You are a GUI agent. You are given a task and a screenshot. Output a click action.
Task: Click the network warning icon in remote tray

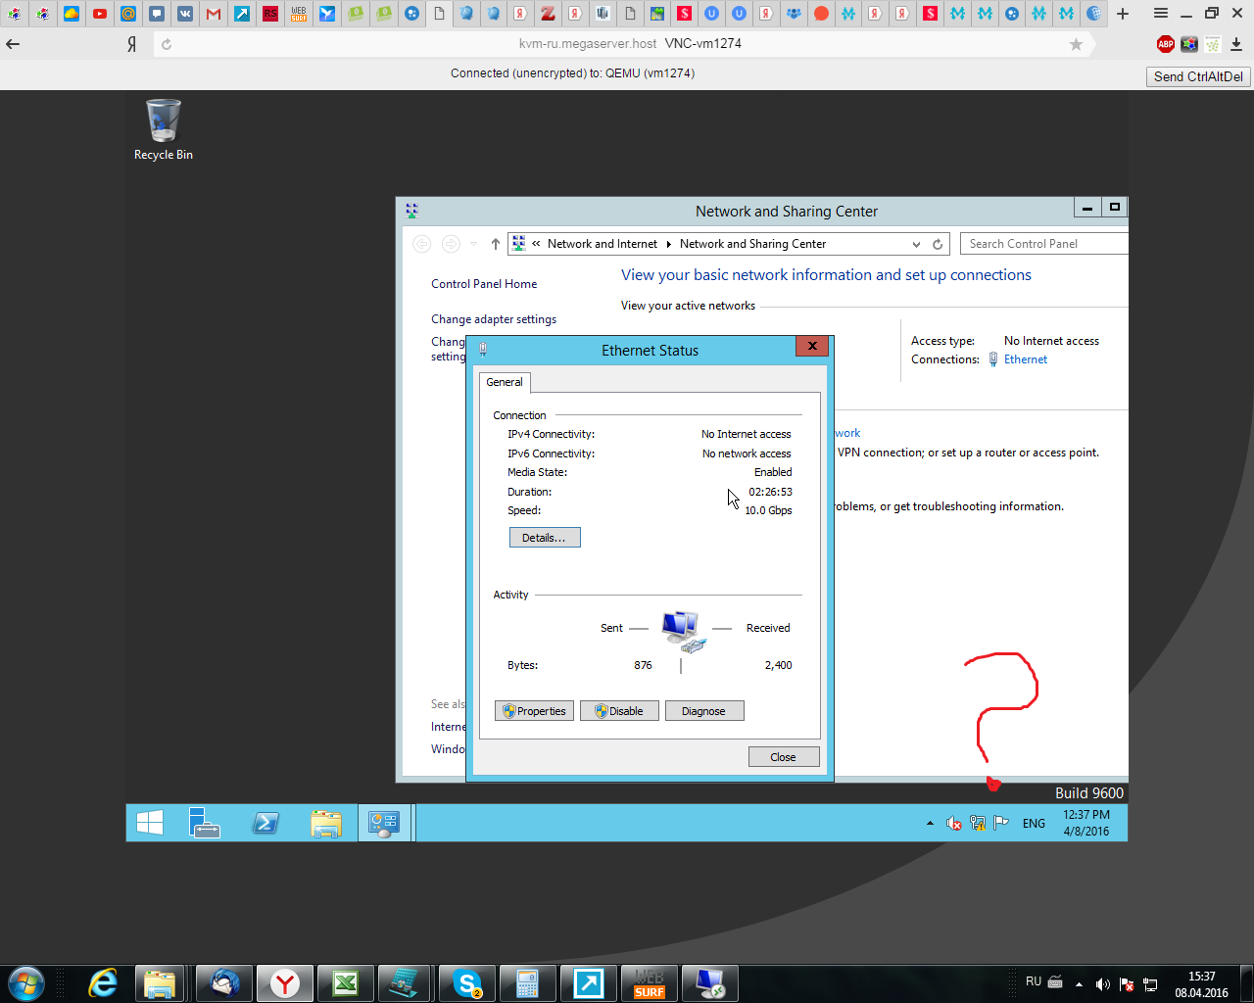click(977, 824)
